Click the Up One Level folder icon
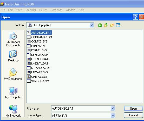This screenshot has height=121, width=144. tap(106, 25)
